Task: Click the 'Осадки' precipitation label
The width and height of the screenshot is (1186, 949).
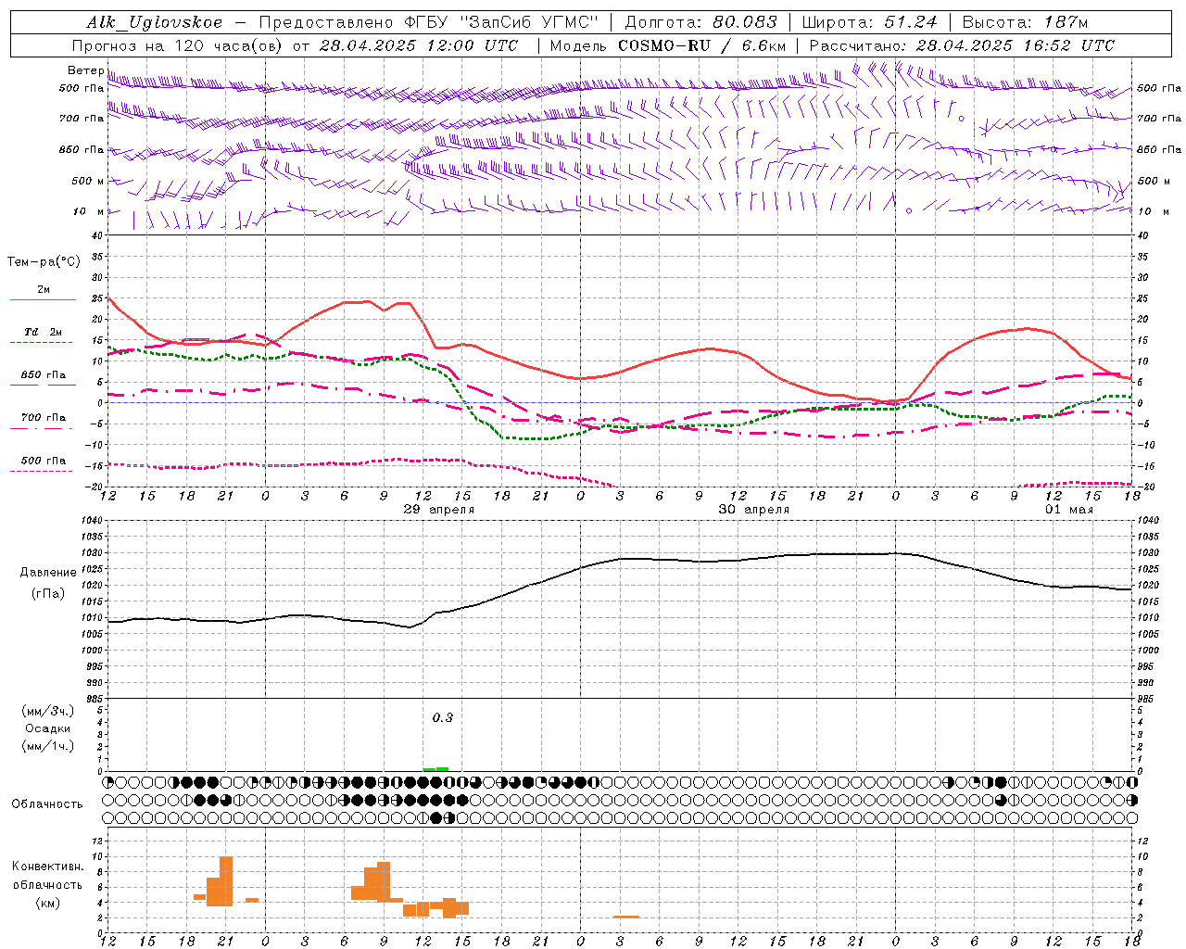Action: [x=48, y=728]
